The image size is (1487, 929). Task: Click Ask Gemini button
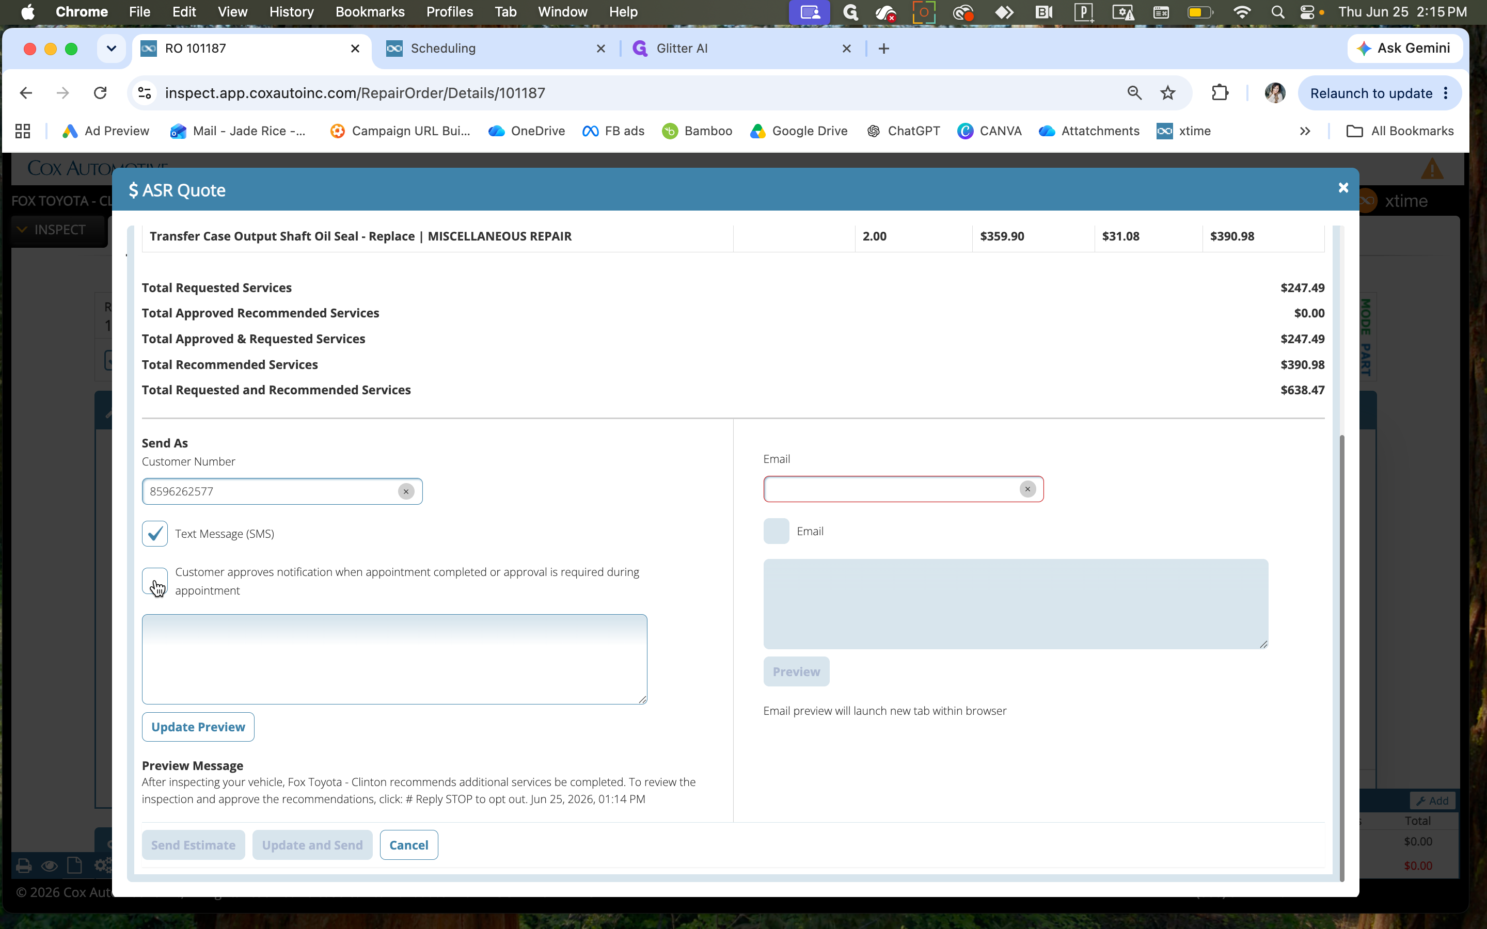pyautogui.click(x=1405, y=49)
